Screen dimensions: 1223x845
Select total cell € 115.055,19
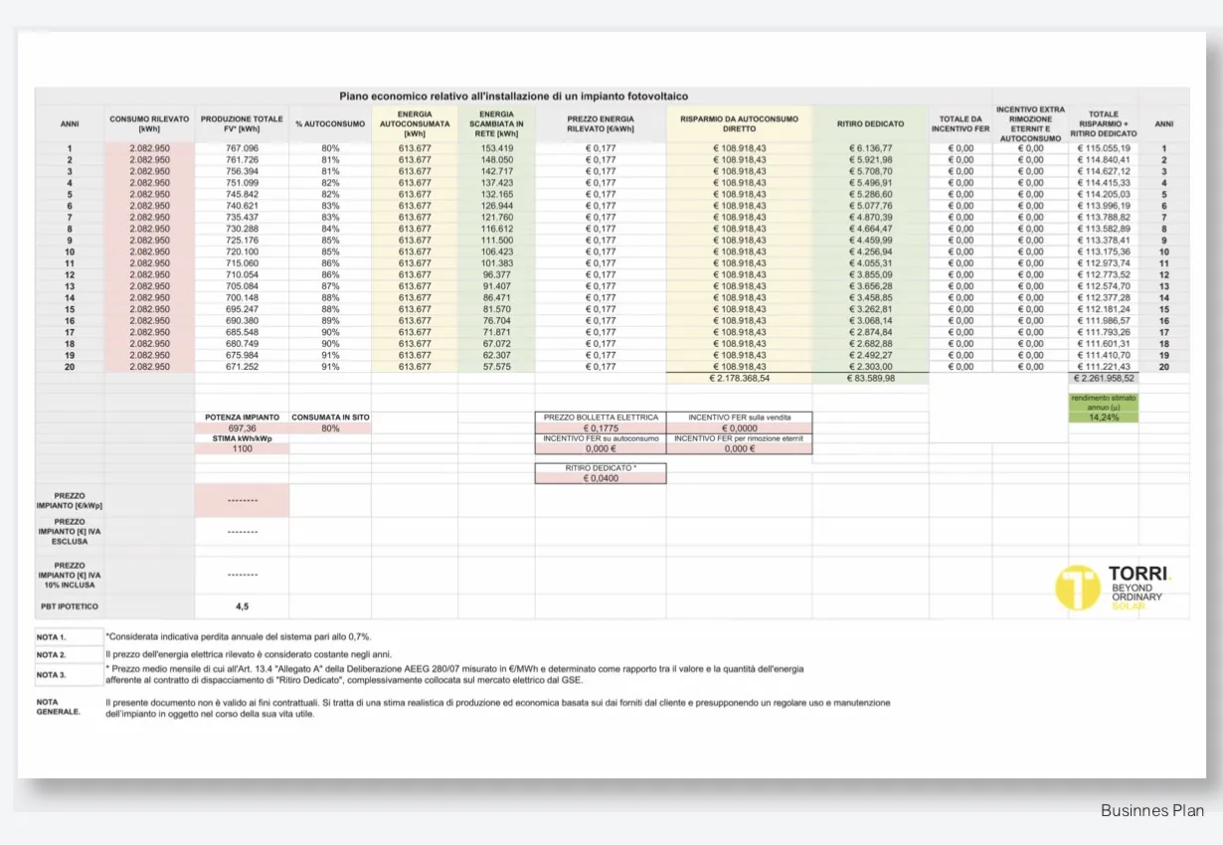coord(1104,148)
